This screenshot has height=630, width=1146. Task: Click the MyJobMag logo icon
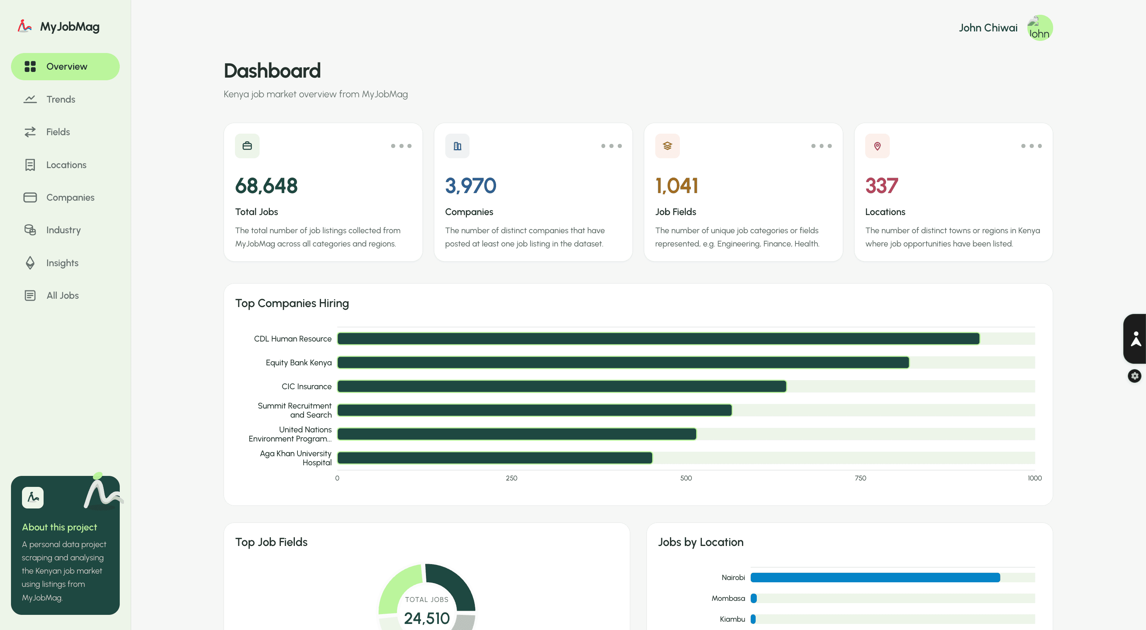coord(25,26)
